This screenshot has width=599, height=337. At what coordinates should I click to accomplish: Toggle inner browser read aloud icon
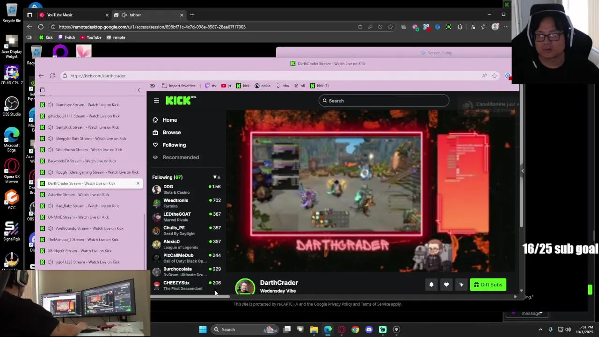pyautogui.click(x=484, y=76)
